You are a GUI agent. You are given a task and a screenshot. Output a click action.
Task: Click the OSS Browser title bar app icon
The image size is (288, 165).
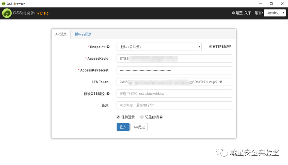[x=3, y=3]
